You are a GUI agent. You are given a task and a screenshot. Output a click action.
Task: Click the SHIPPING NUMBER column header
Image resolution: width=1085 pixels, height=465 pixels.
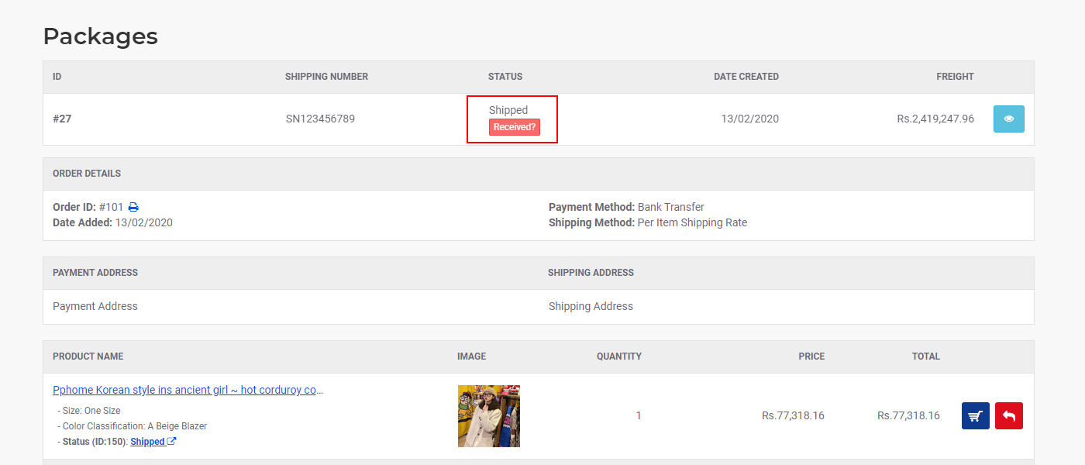point(326,77)
